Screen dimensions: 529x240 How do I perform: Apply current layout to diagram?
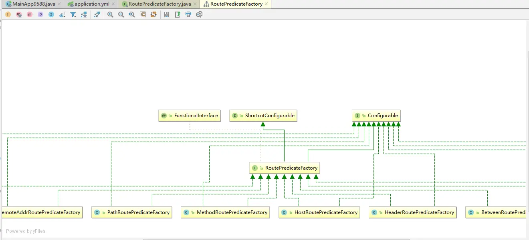pyautogui.click(x=153, y=14)
